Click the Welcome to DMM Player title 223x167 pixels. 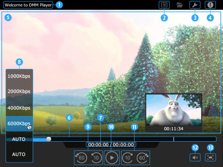pyautogui.click(x=28, y=5)
